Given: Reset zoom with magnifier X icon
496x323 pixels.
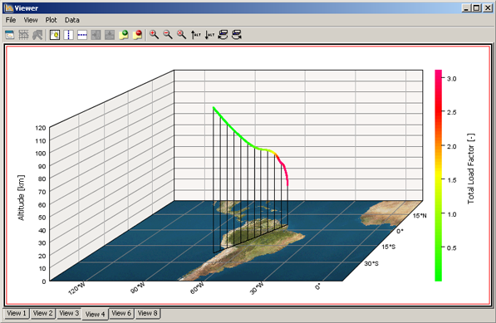Looking at the screenshot, I should coord(181,35).
